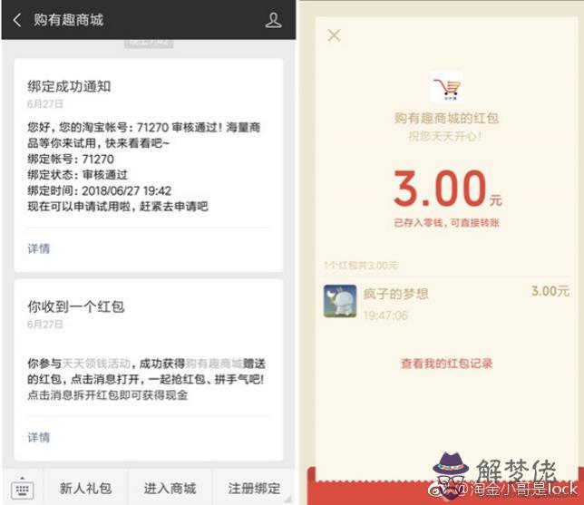
Task: Tap 查看我的红包记录 link
Action: 446,363
